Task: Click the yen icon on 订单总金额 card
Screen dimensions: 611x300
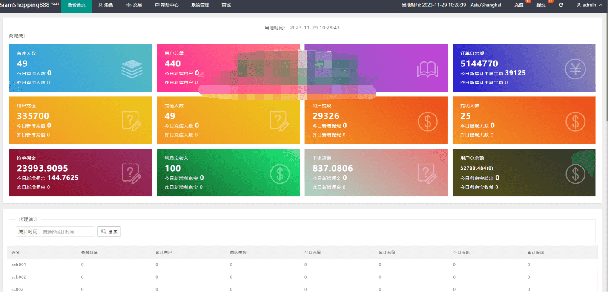Action: click(x=575, y=69)
